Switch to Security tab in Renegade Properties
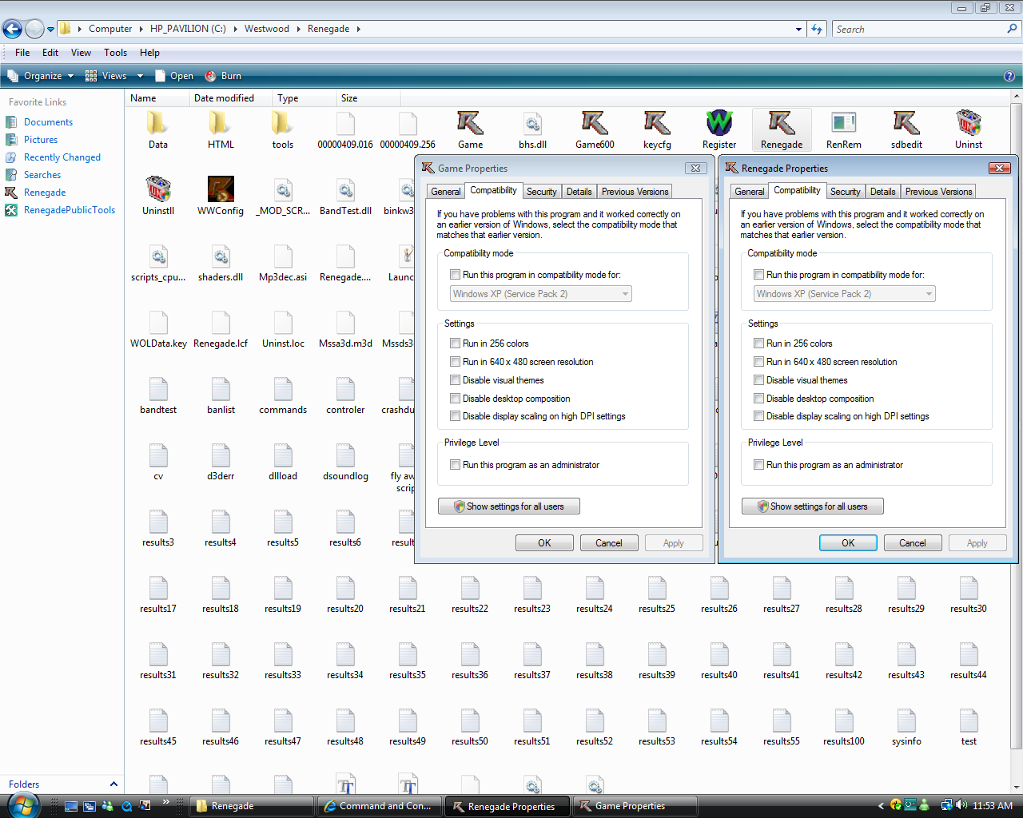The image size is (1023, 818). (x=845, y=192)
